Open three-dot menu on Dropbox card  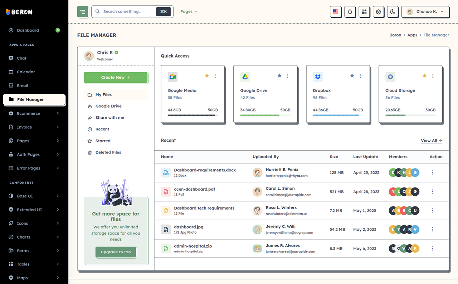click(x=360, y=76)
